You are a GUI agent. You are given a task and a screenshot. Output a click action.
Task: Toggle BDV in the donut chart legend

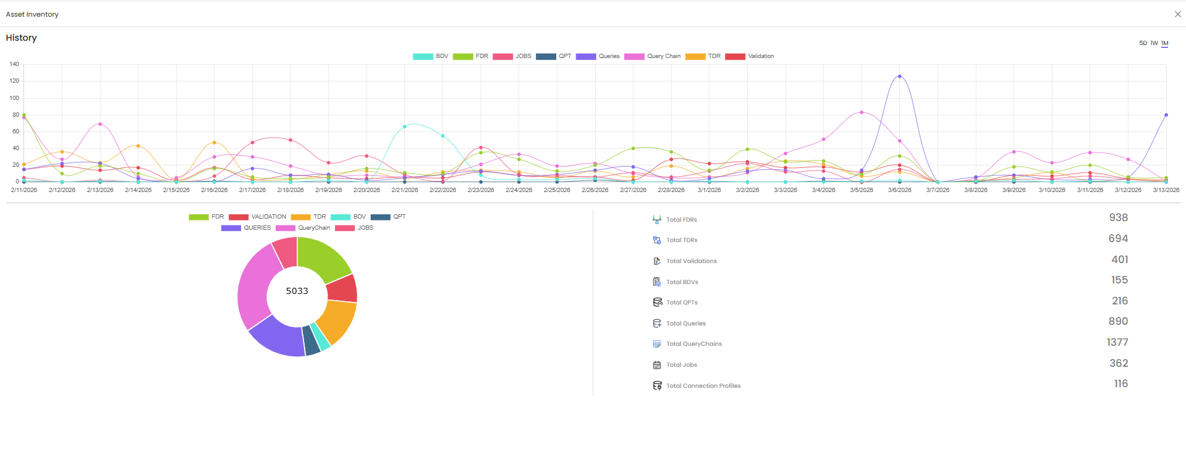click(348, 217)
